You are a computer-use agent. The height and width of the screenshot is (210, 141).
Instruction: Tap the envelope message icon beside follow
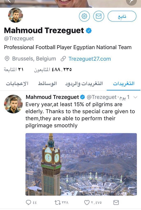(99, 16)
